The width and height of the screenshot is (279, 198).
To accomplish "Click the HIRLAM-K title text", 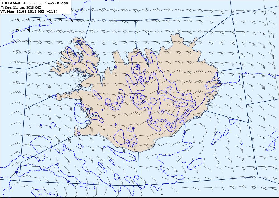I will [x=11, y=3].
